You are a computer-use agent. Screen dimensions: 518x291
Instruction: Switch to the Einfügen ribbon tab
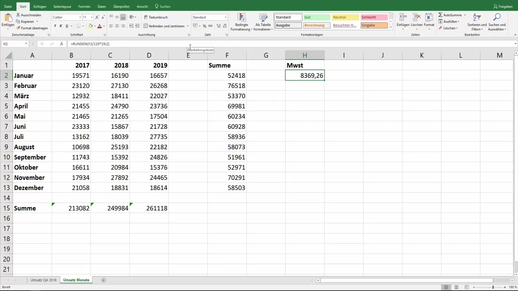click(x=40, y=6)
